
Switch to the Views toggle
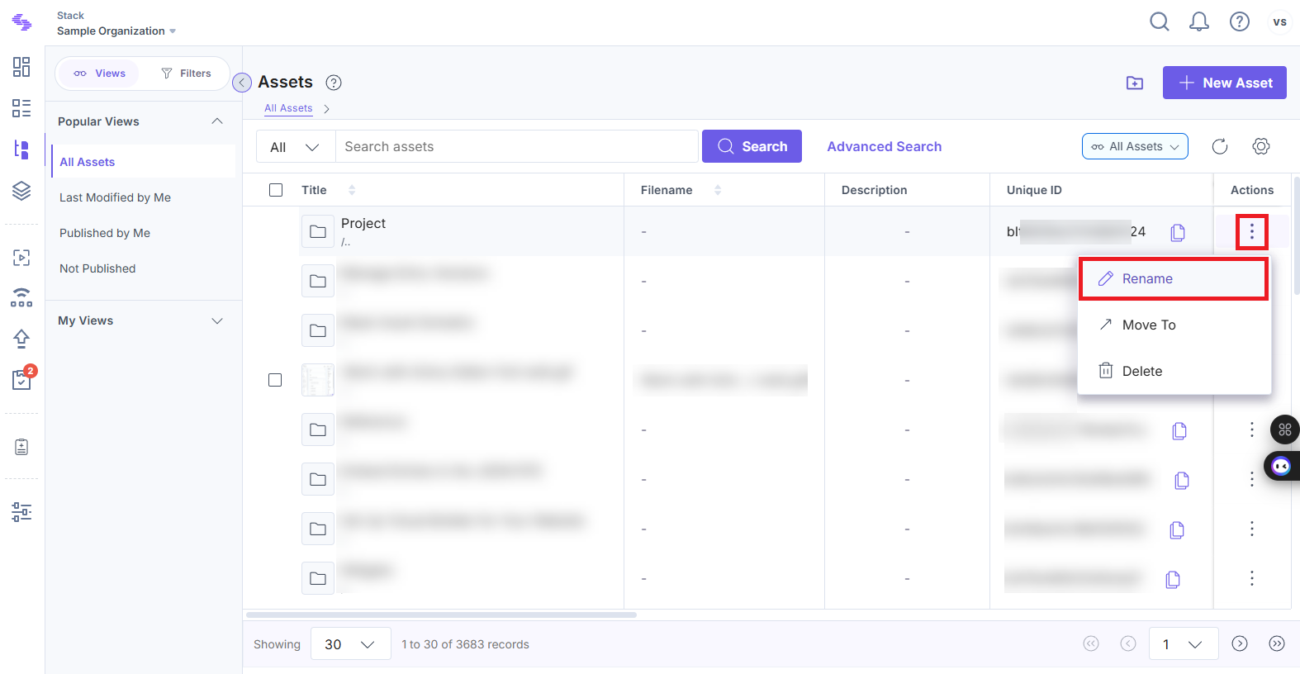99,74
